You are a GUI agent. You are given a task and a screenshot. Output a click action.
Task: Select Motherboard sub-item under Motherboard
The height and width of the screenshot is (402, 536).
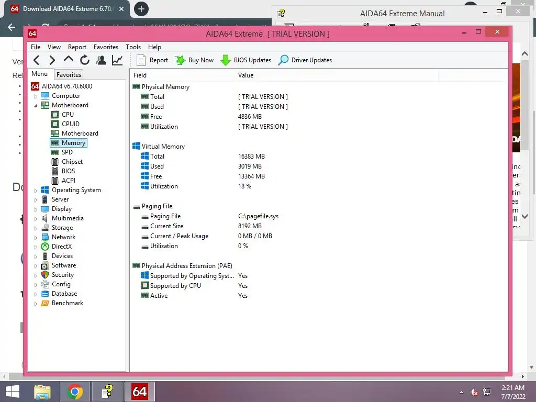80,133
